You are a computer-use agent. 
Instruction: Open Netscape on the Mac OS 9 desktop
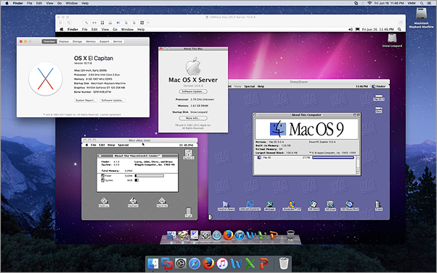(x=269, y=206)
